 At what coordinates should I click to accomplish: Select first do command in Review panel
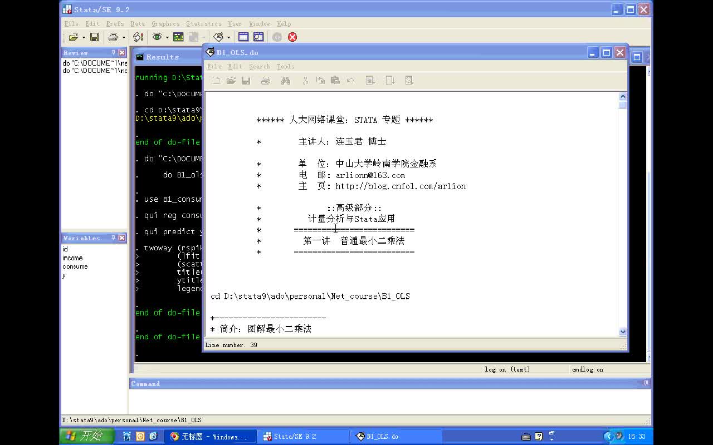coord(95,63)
